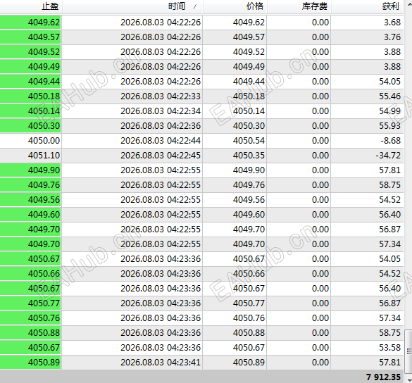This screenshot has height=383, width=412.
Task: Click green take-profit cell 4050.77
Action: pyautogui.click(x=30, y=303)
